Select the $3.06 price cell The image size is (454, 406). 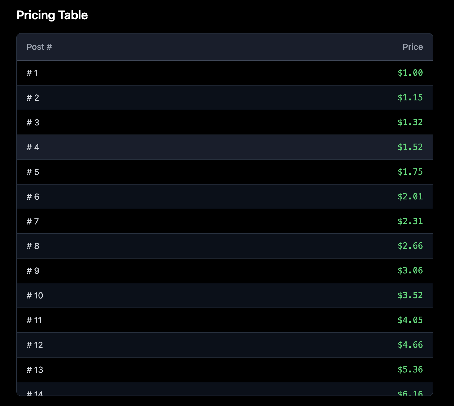(x=410, y=271)
